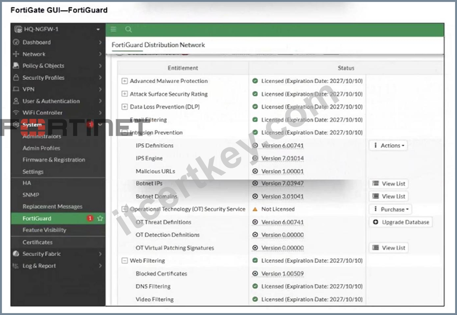Viewport: 457px width, 315px height.
Task: Click the star icon next to FortiGuard
Action: pos(100,218)
